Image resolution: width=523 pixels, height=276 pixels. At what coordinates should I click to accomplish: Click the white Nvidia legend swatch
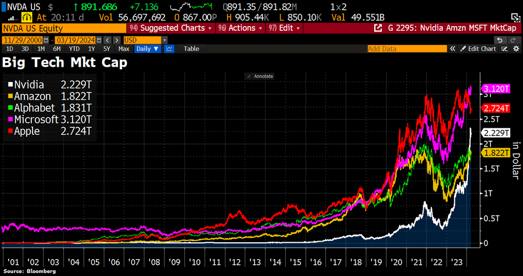9,85
